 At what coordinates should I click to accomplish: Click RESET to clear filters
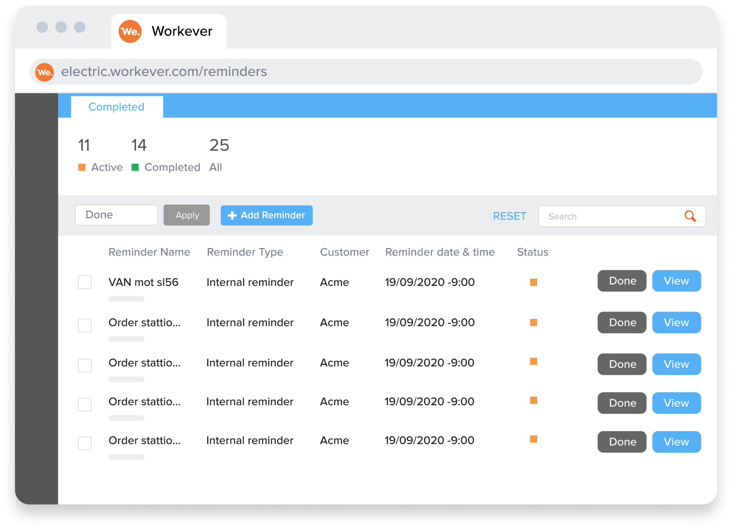[x=509, y=216]
